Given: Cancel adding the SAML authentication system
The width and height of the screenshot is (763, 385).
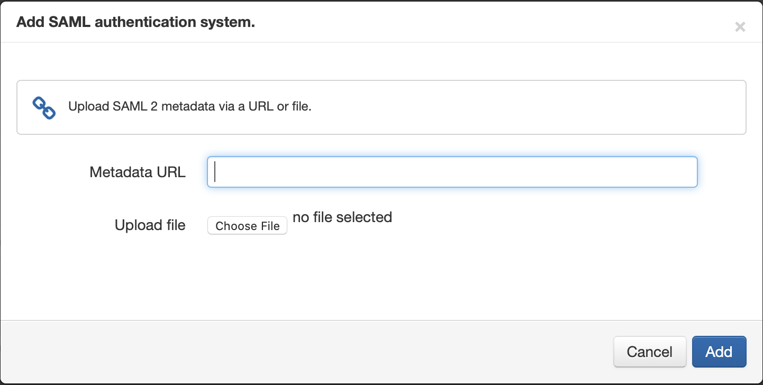Looking at the screenshot, I should pyautogui.click(x=650, y=351).
